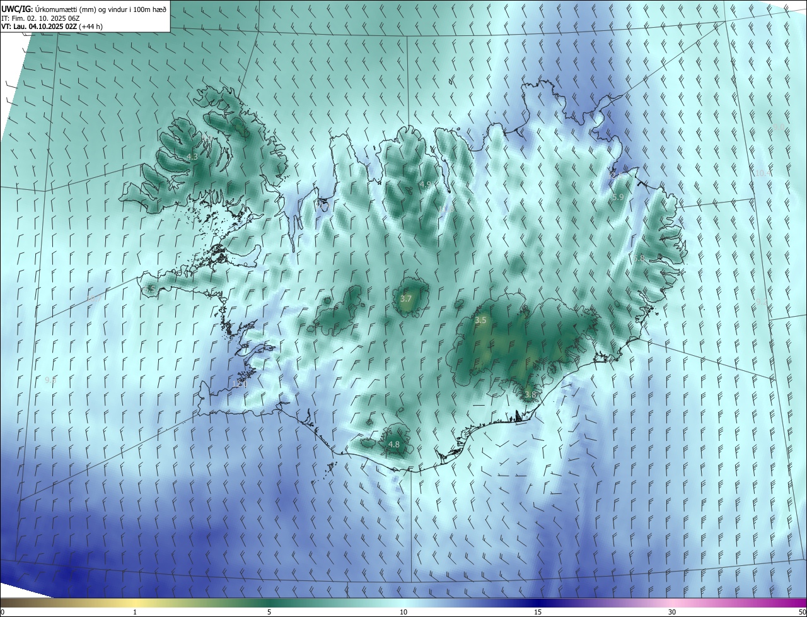
Task: Click the "30" tick on the color scale
Action: click(672, 613)
